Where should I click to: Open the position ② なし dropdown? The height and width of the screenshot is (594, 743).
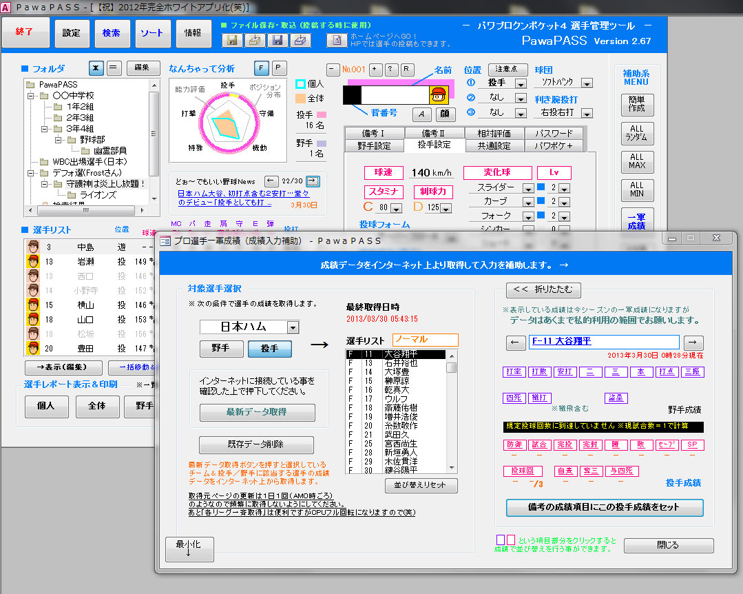click(x=521, y=99)
